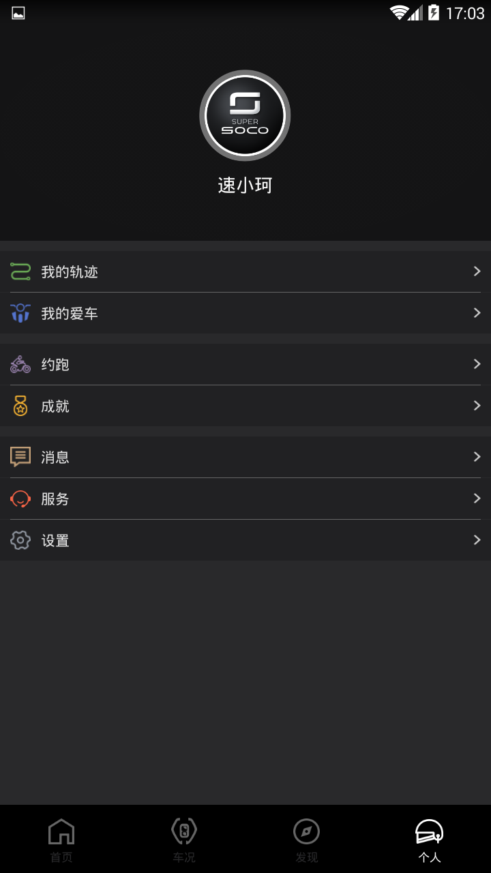The image size is (491, 873).
Task: Tap the purple motorcycle rider icon
Action: pos(20,364)
